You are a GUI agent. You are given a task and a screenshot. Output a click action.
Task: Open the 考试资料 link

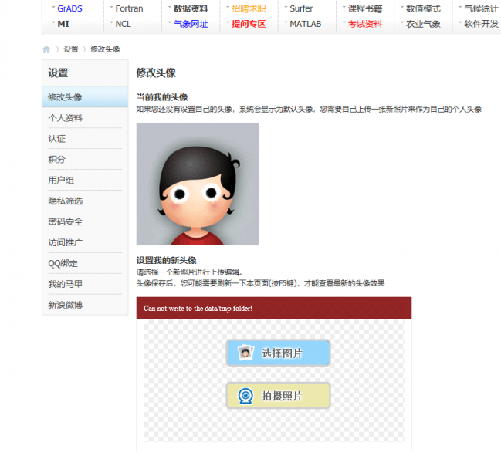point(365,24)
